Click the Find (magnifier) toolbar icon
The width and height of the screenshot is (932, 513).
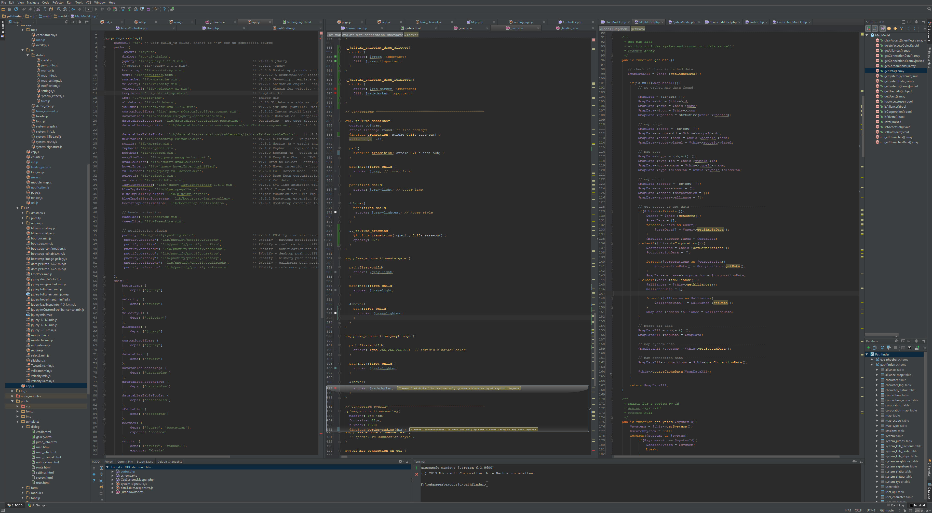coord(59,9)
